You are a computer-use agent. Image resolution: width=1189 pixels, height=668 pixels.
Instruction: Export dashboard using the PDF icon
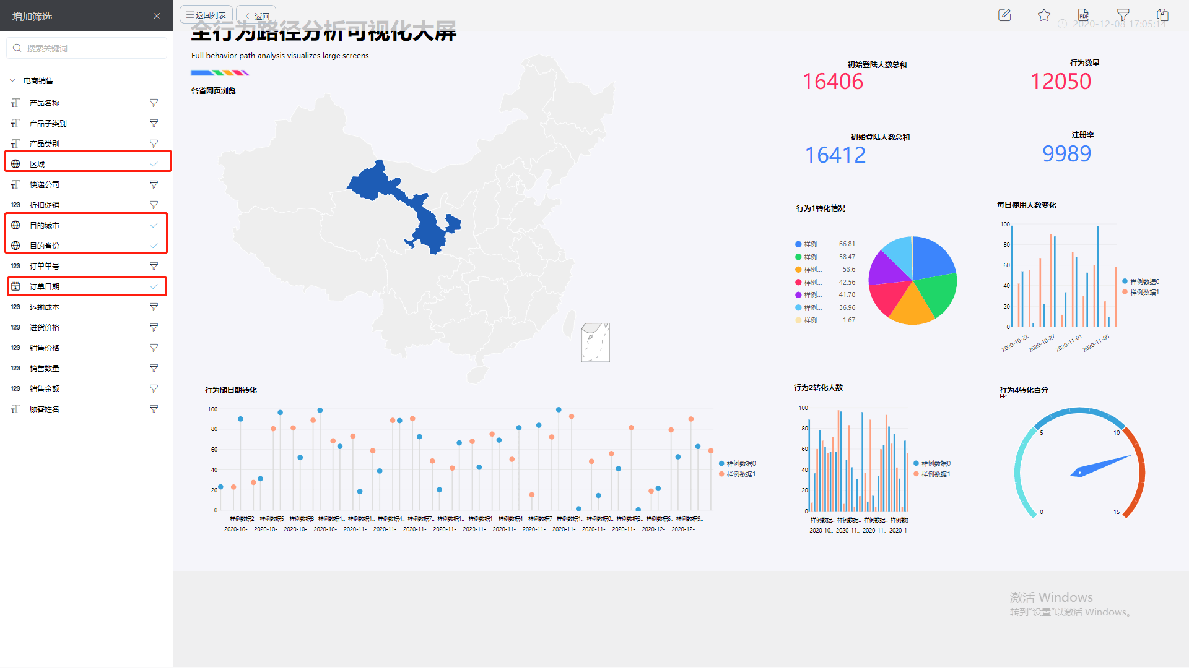(x=1084, y=15)
